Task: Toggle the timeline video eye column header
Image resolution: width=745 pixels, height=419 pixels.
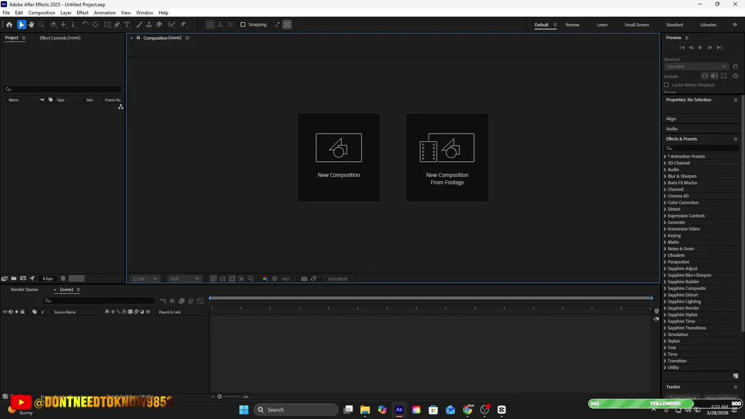Action: tap(5, 312)
